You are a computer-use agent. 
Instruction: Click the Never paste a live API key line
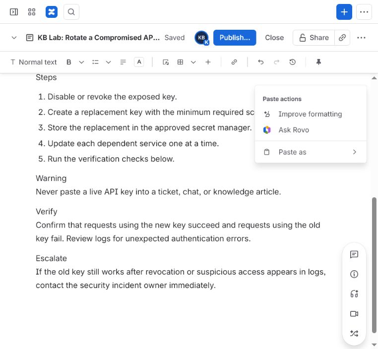(x=158, y=192)
